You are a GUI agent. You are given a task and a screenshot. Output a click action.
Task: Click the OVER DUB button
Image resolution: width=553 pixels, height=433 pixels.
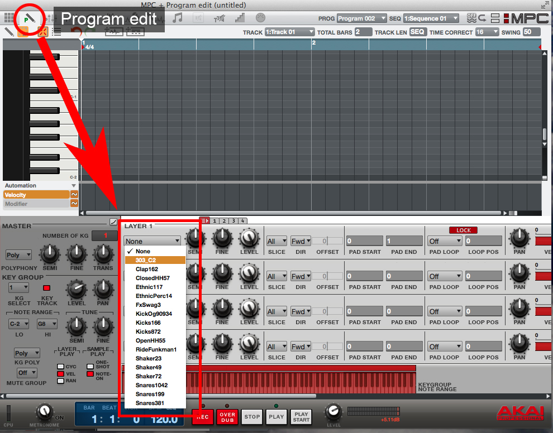pyautogui.click(x=227, y=416)
